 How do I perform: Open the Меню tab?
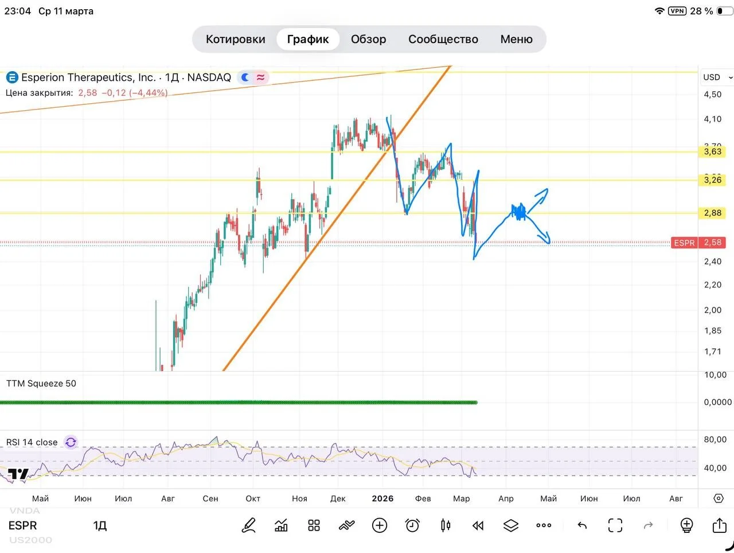[517, 39]
